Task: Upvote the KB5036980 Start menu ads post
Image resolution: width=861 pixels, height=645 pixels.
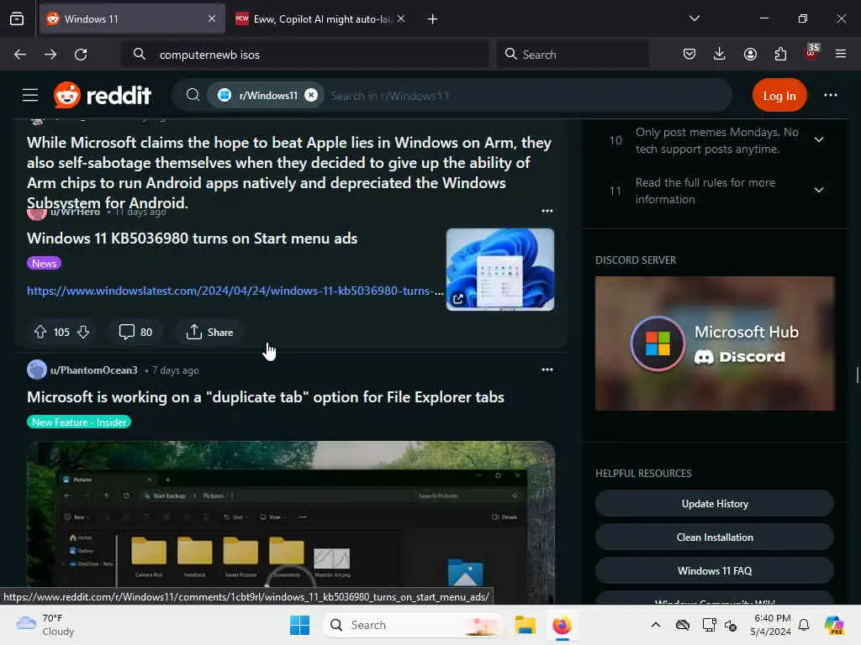Action: [x=40, y=332]
